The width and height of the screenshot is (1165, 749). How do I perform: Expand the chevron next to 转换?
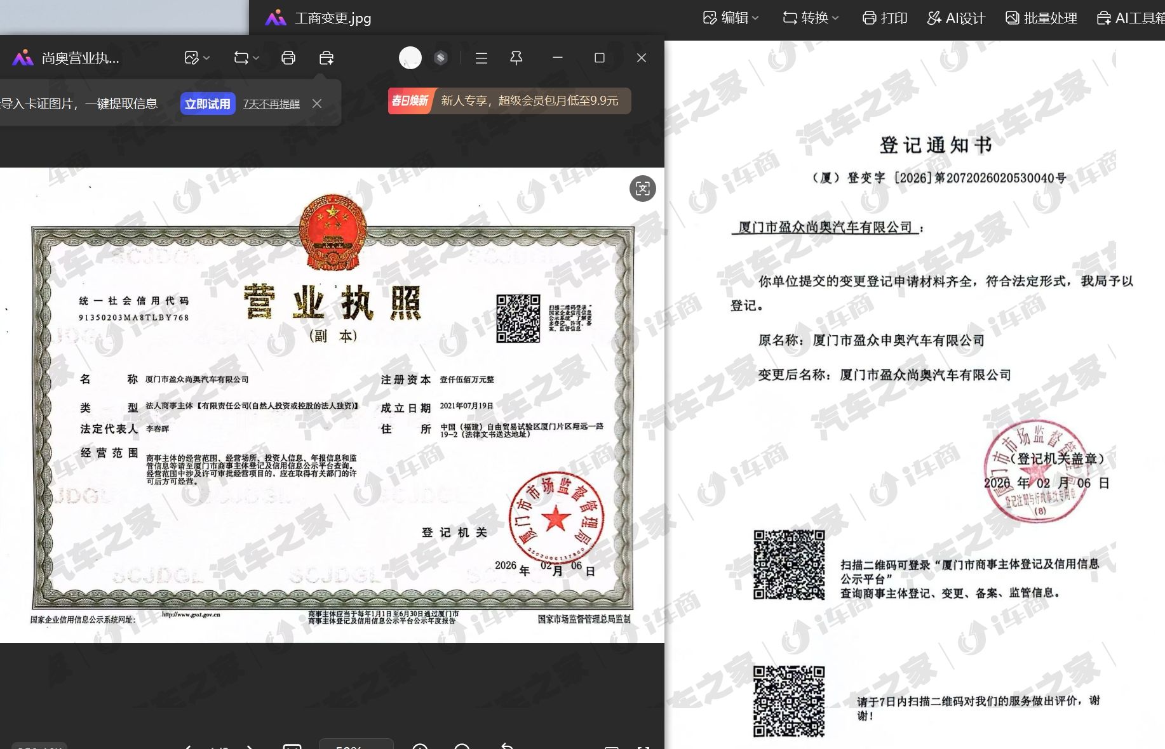pyautogui.click(x=835, y=18)
